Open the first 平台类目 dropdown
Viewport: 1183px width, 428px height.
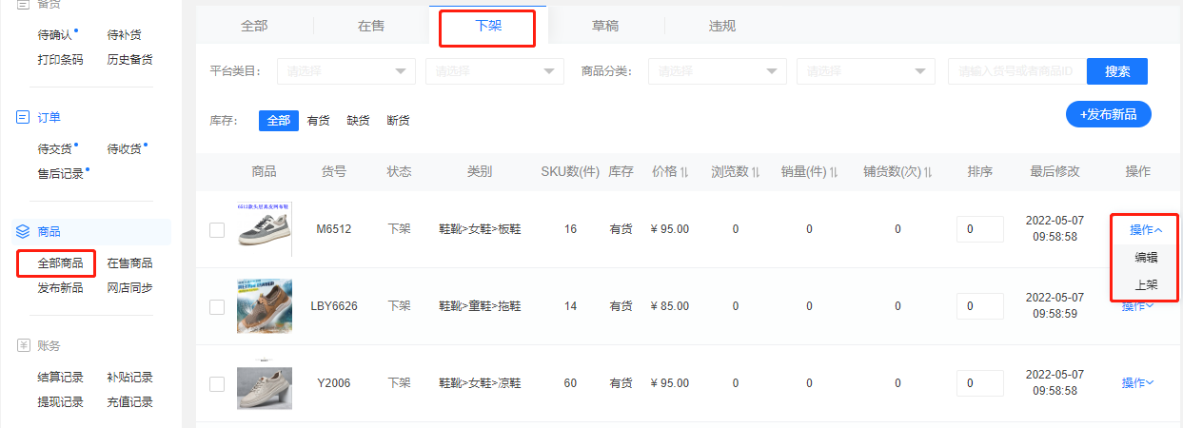[345, 71]
